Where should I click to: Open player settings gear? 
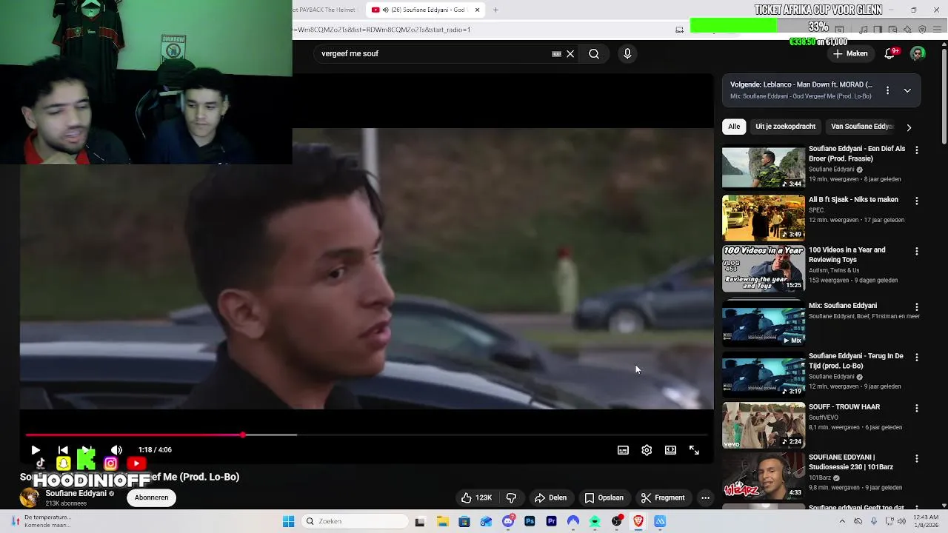(647, 450)
